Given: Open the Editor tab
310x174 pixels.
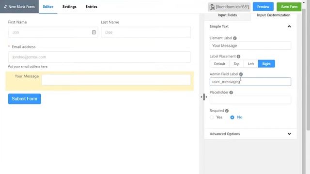Looking at the screenshot, I should point(48,7).
